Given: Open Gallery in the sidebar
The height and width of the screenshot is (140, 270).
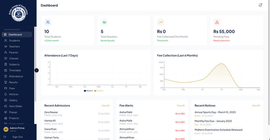Looking at the screenshot, I should click(x=17, y=100).
